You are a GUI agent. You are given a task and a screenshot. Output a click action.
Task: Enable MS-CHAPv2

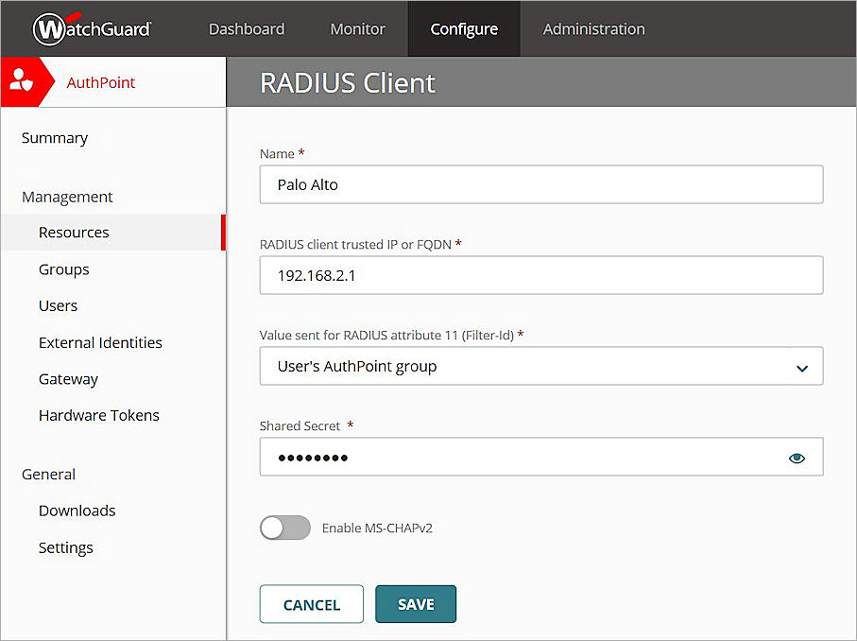[x=284, y=528]
